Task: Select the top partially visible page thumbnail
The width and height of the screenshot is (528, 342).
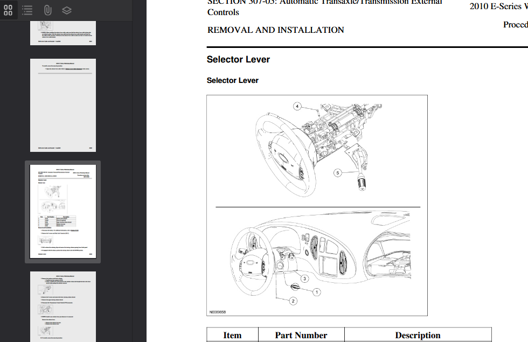Action: (63, 33)
